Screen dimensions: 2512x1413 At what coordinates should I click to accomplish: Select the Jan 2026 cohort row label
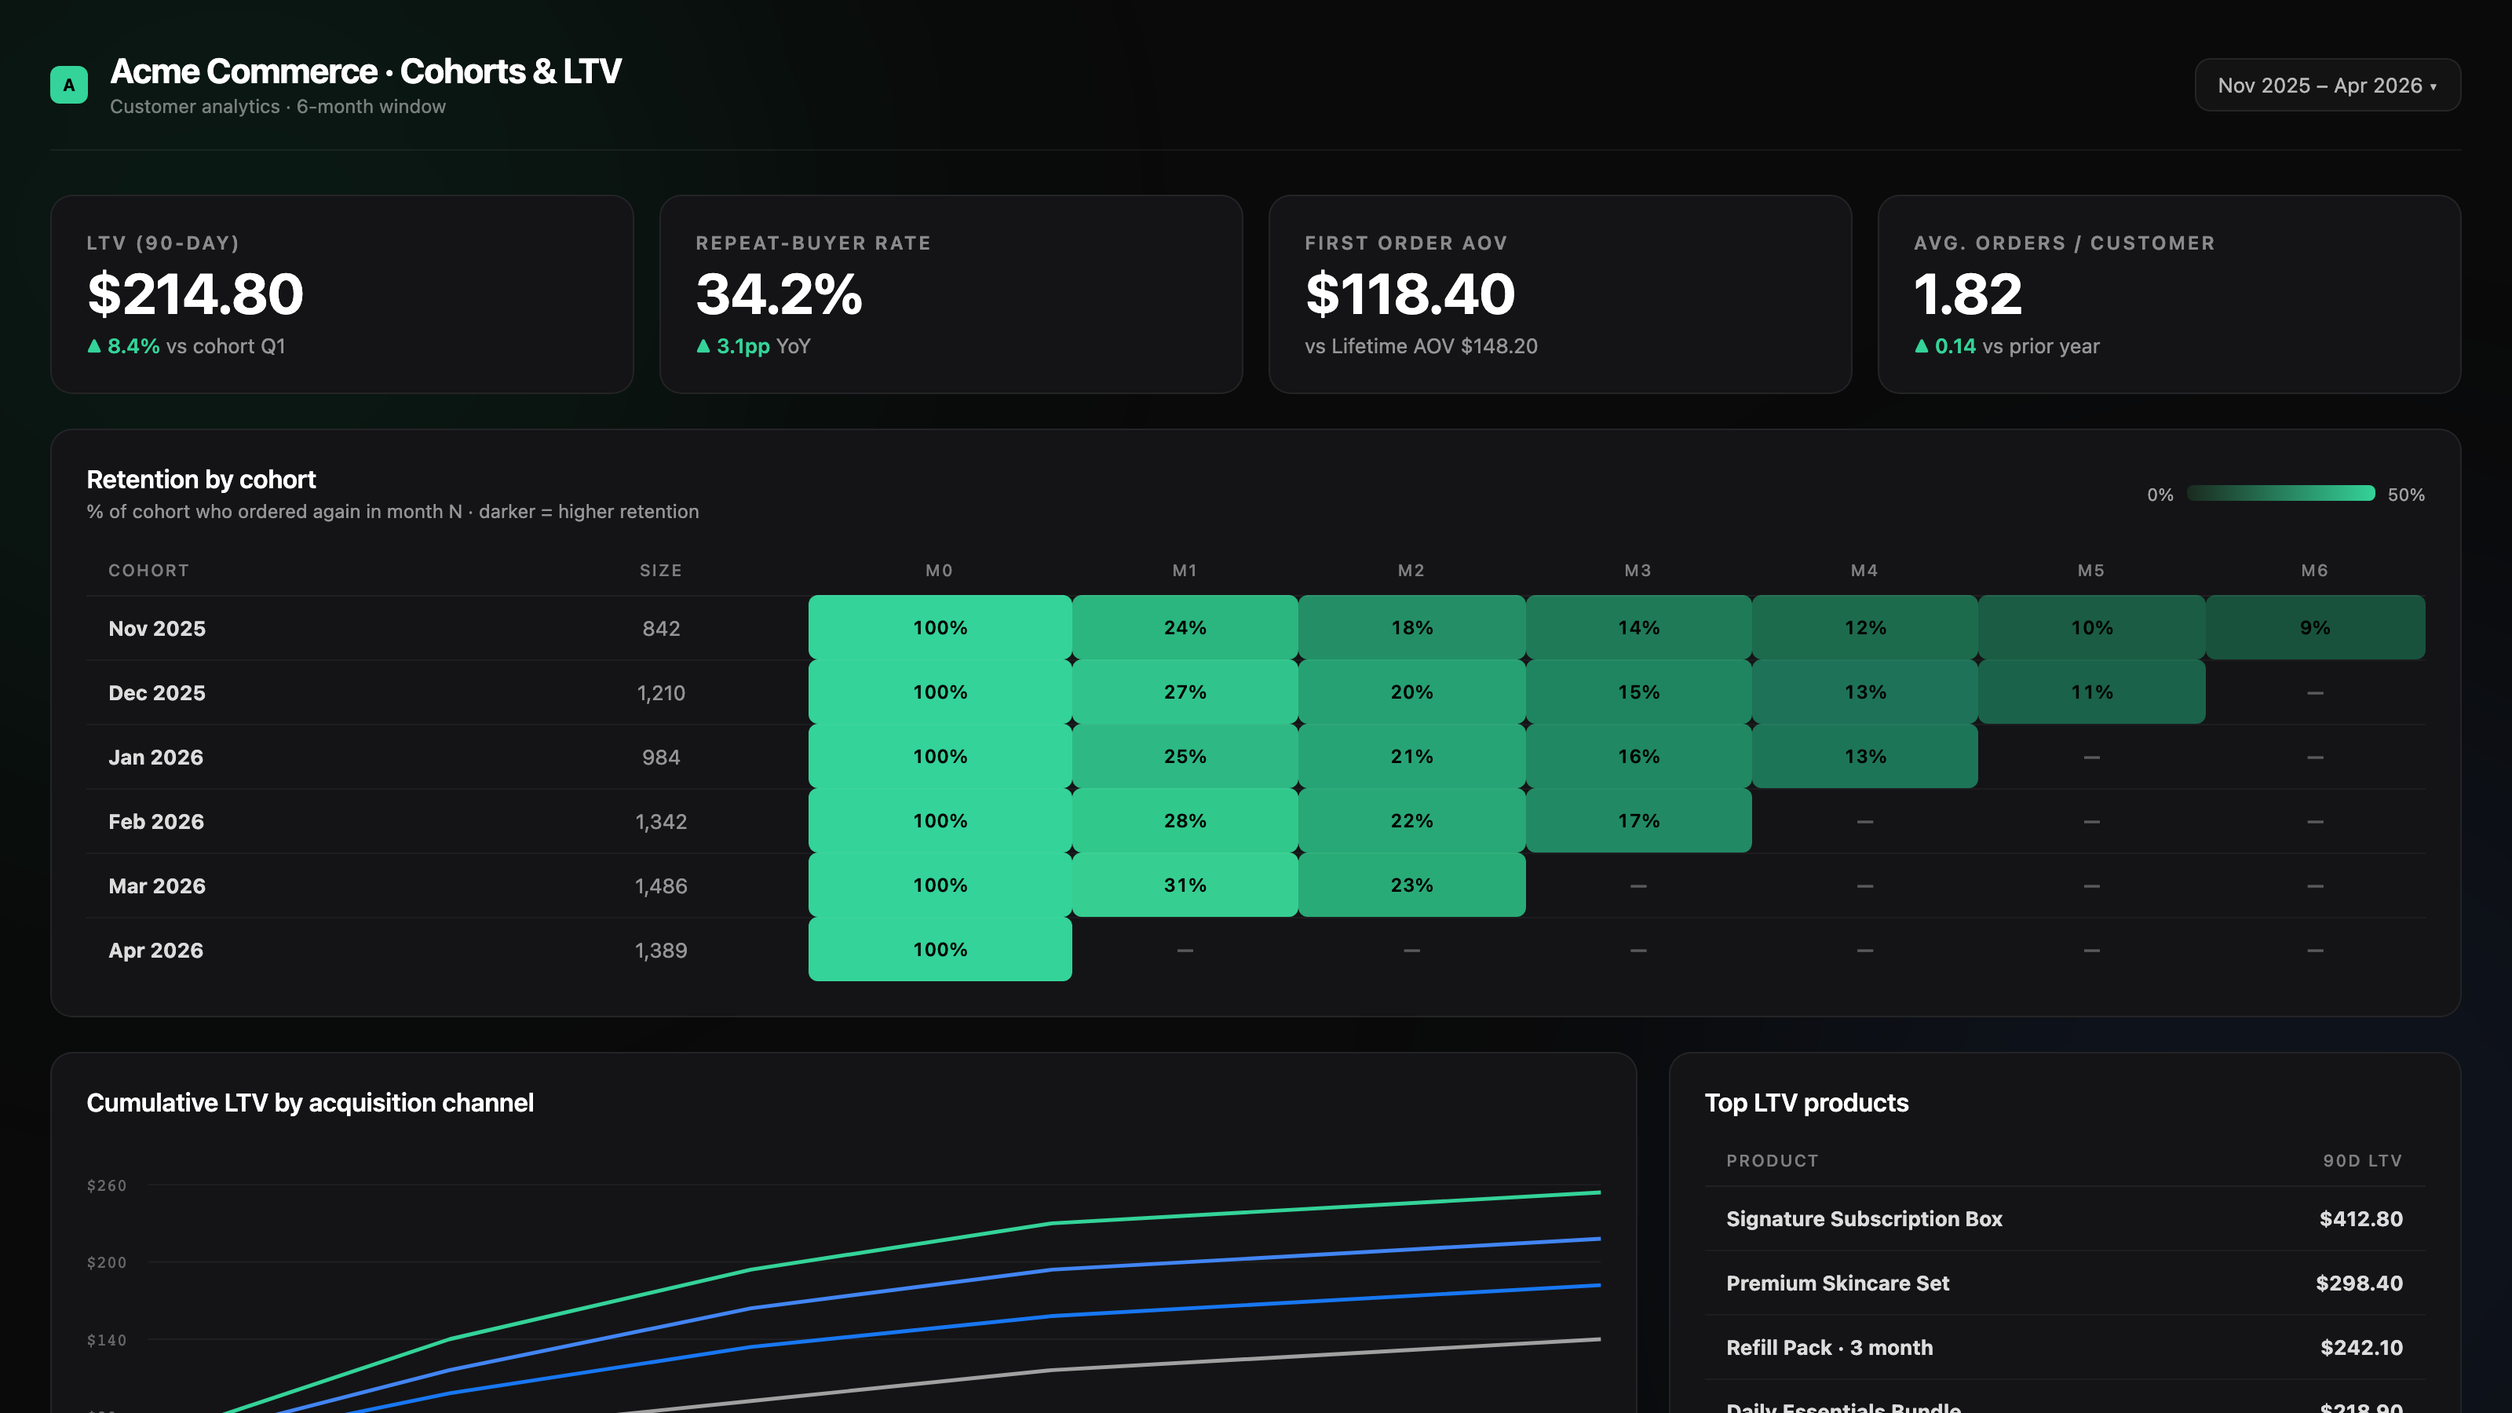pos(156,757)
